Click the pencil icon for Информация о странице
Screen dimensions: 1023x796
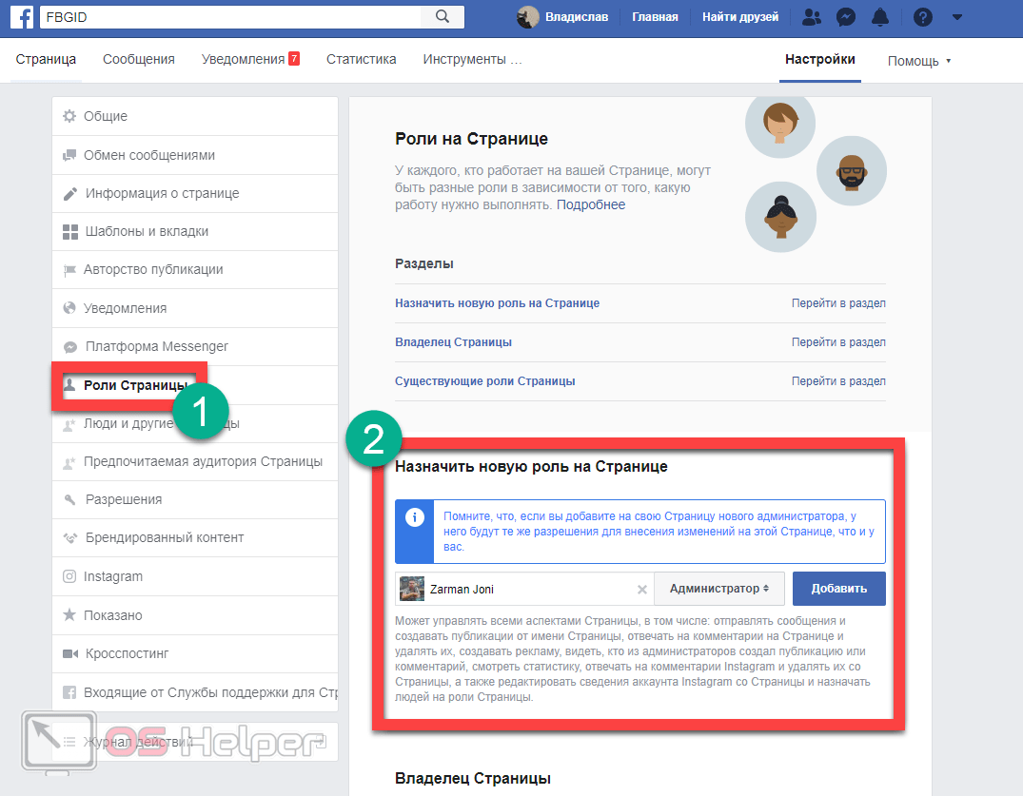69,194
